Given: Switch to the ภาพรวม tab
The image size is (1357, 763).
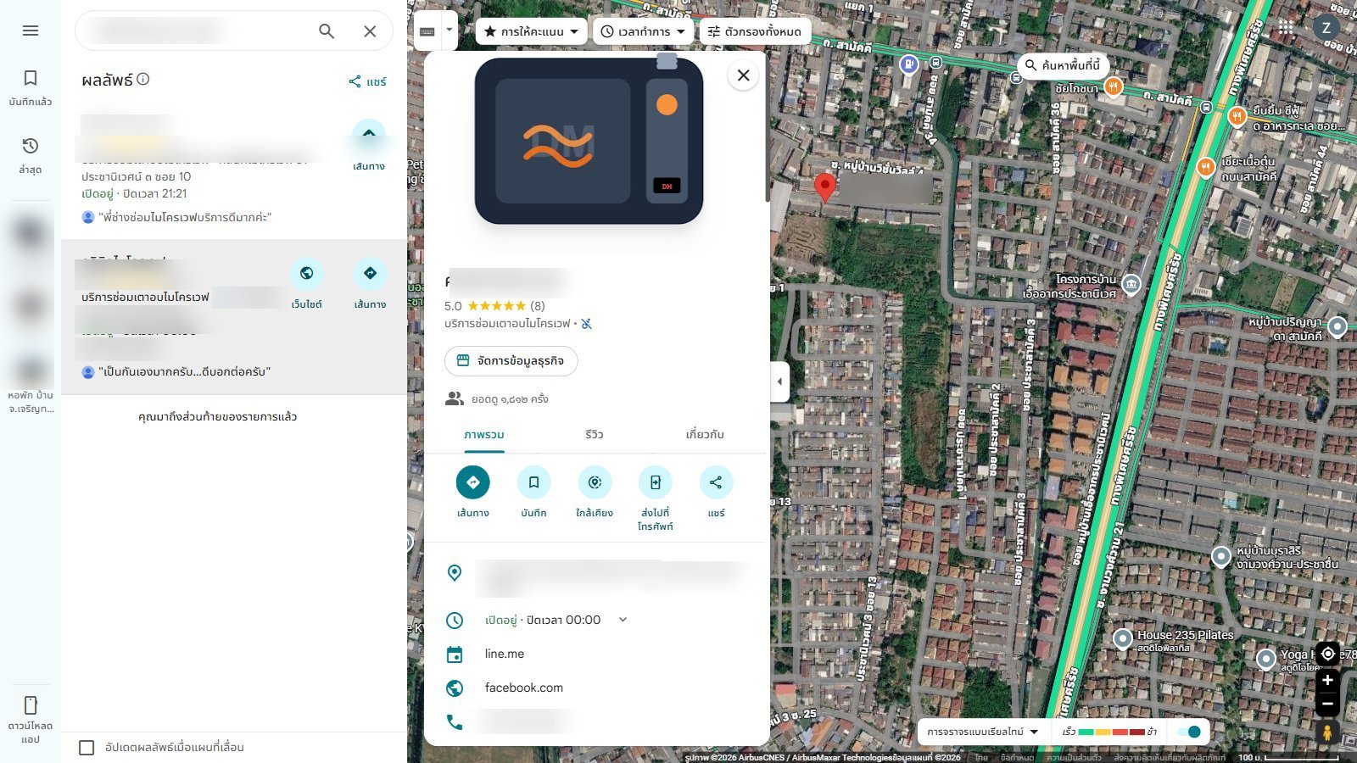Looking at the screenshot, I should pos(484,435).
